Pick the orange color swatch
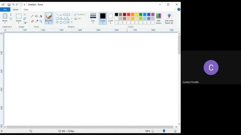Image resolution: width=241 pixels, height=135 pixels. [x=133, y=15]
